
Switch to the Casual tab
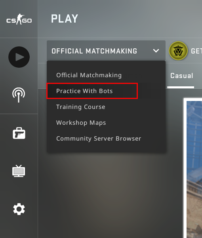click(x=182, y=76)
